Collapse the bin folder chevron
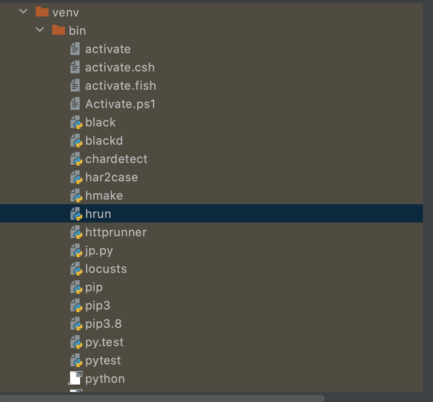The width and height of the screenshot is (433, 402). pyautogui.click(x=40, y=30)
